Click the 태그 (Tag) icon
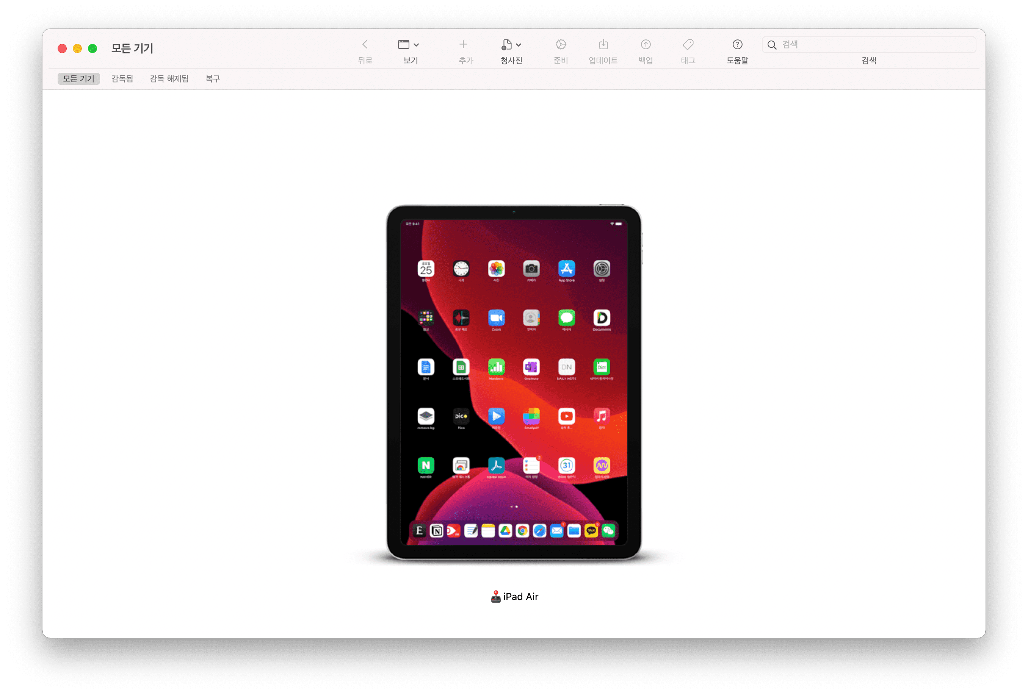 (687, 45)
